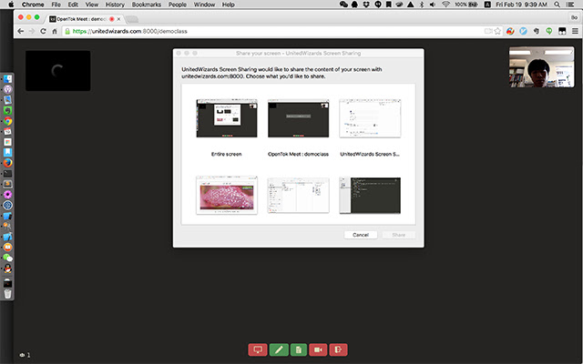This screenshot has height=364, width=583.
Task: Click the camera indicator in address bar
Action: (488, 31)
